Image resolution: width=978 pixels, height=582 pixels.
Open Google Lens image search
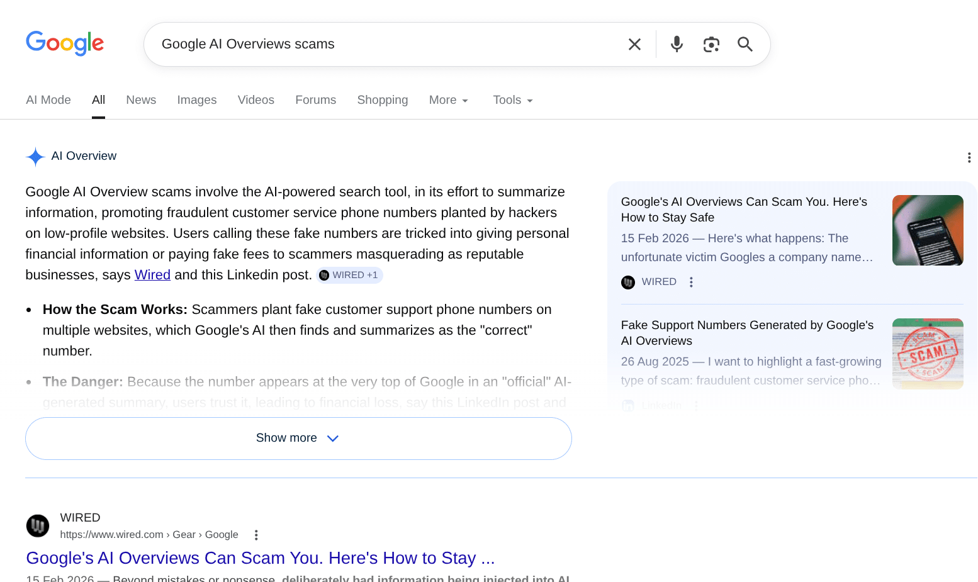click(711, 44)
